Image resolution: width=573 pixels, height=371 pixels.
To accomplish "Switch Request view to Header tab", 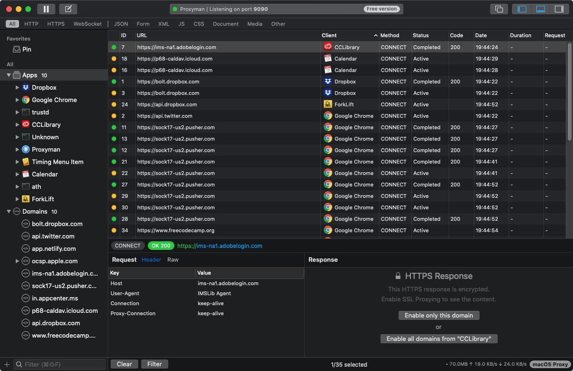I will click(151, 260).
